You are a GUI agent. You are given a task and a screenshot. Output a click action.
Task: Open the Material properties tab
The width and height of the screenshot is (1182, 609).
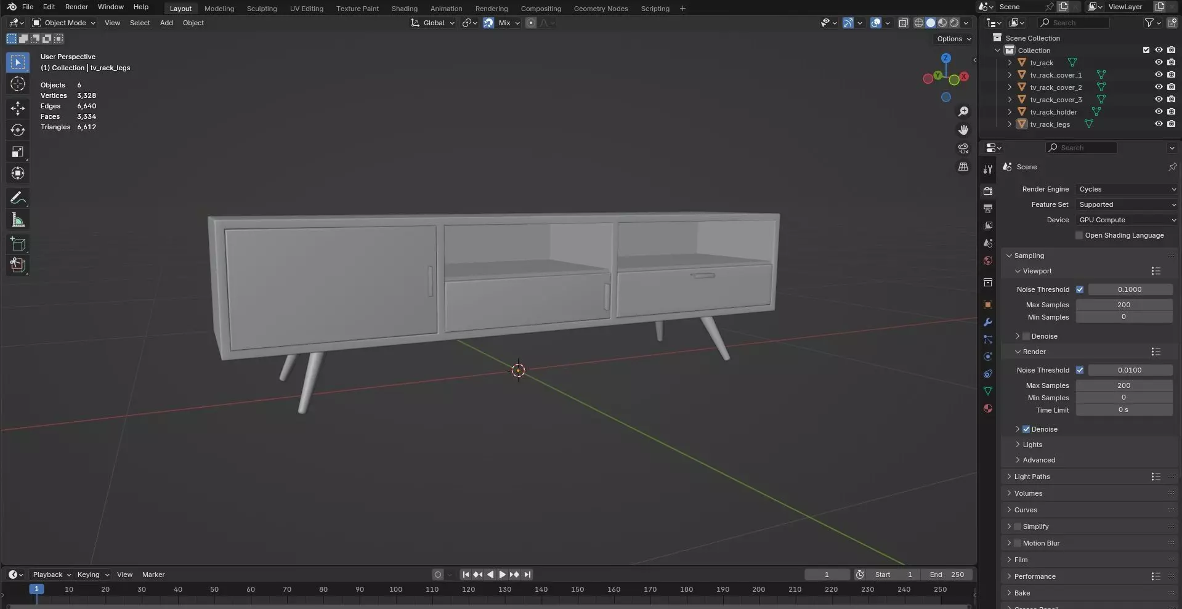(x=988, y=408)
